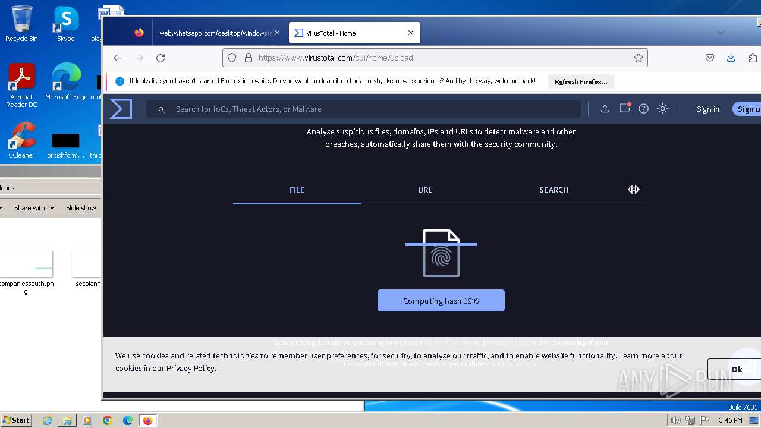Viewport: 761px width, 428px height.
Task: Click the upload icon in VirusTotal header
Action: tap(605, 109)
